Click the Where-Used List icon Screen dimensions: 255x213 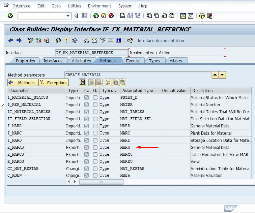(74, 40)
